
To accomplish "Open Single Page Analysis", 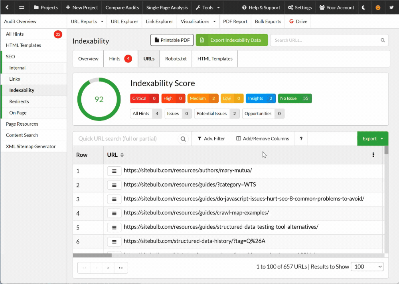I will [x=167, y=7].
